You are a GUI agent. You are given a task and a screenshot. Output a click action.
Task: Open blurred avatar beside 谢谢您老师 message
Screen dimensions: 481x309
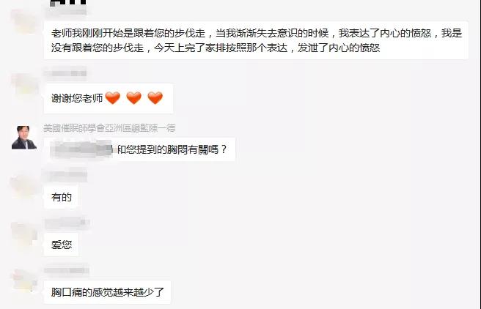tap(24, 84)
